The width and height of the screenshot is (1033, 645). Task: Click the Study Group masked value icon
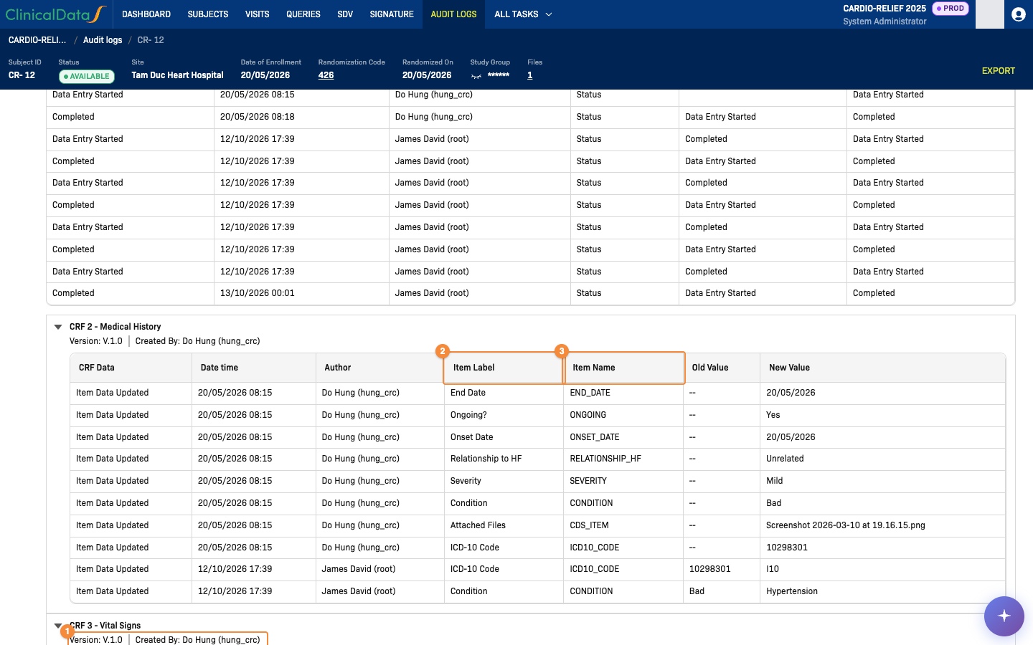[x=476, y=76]
